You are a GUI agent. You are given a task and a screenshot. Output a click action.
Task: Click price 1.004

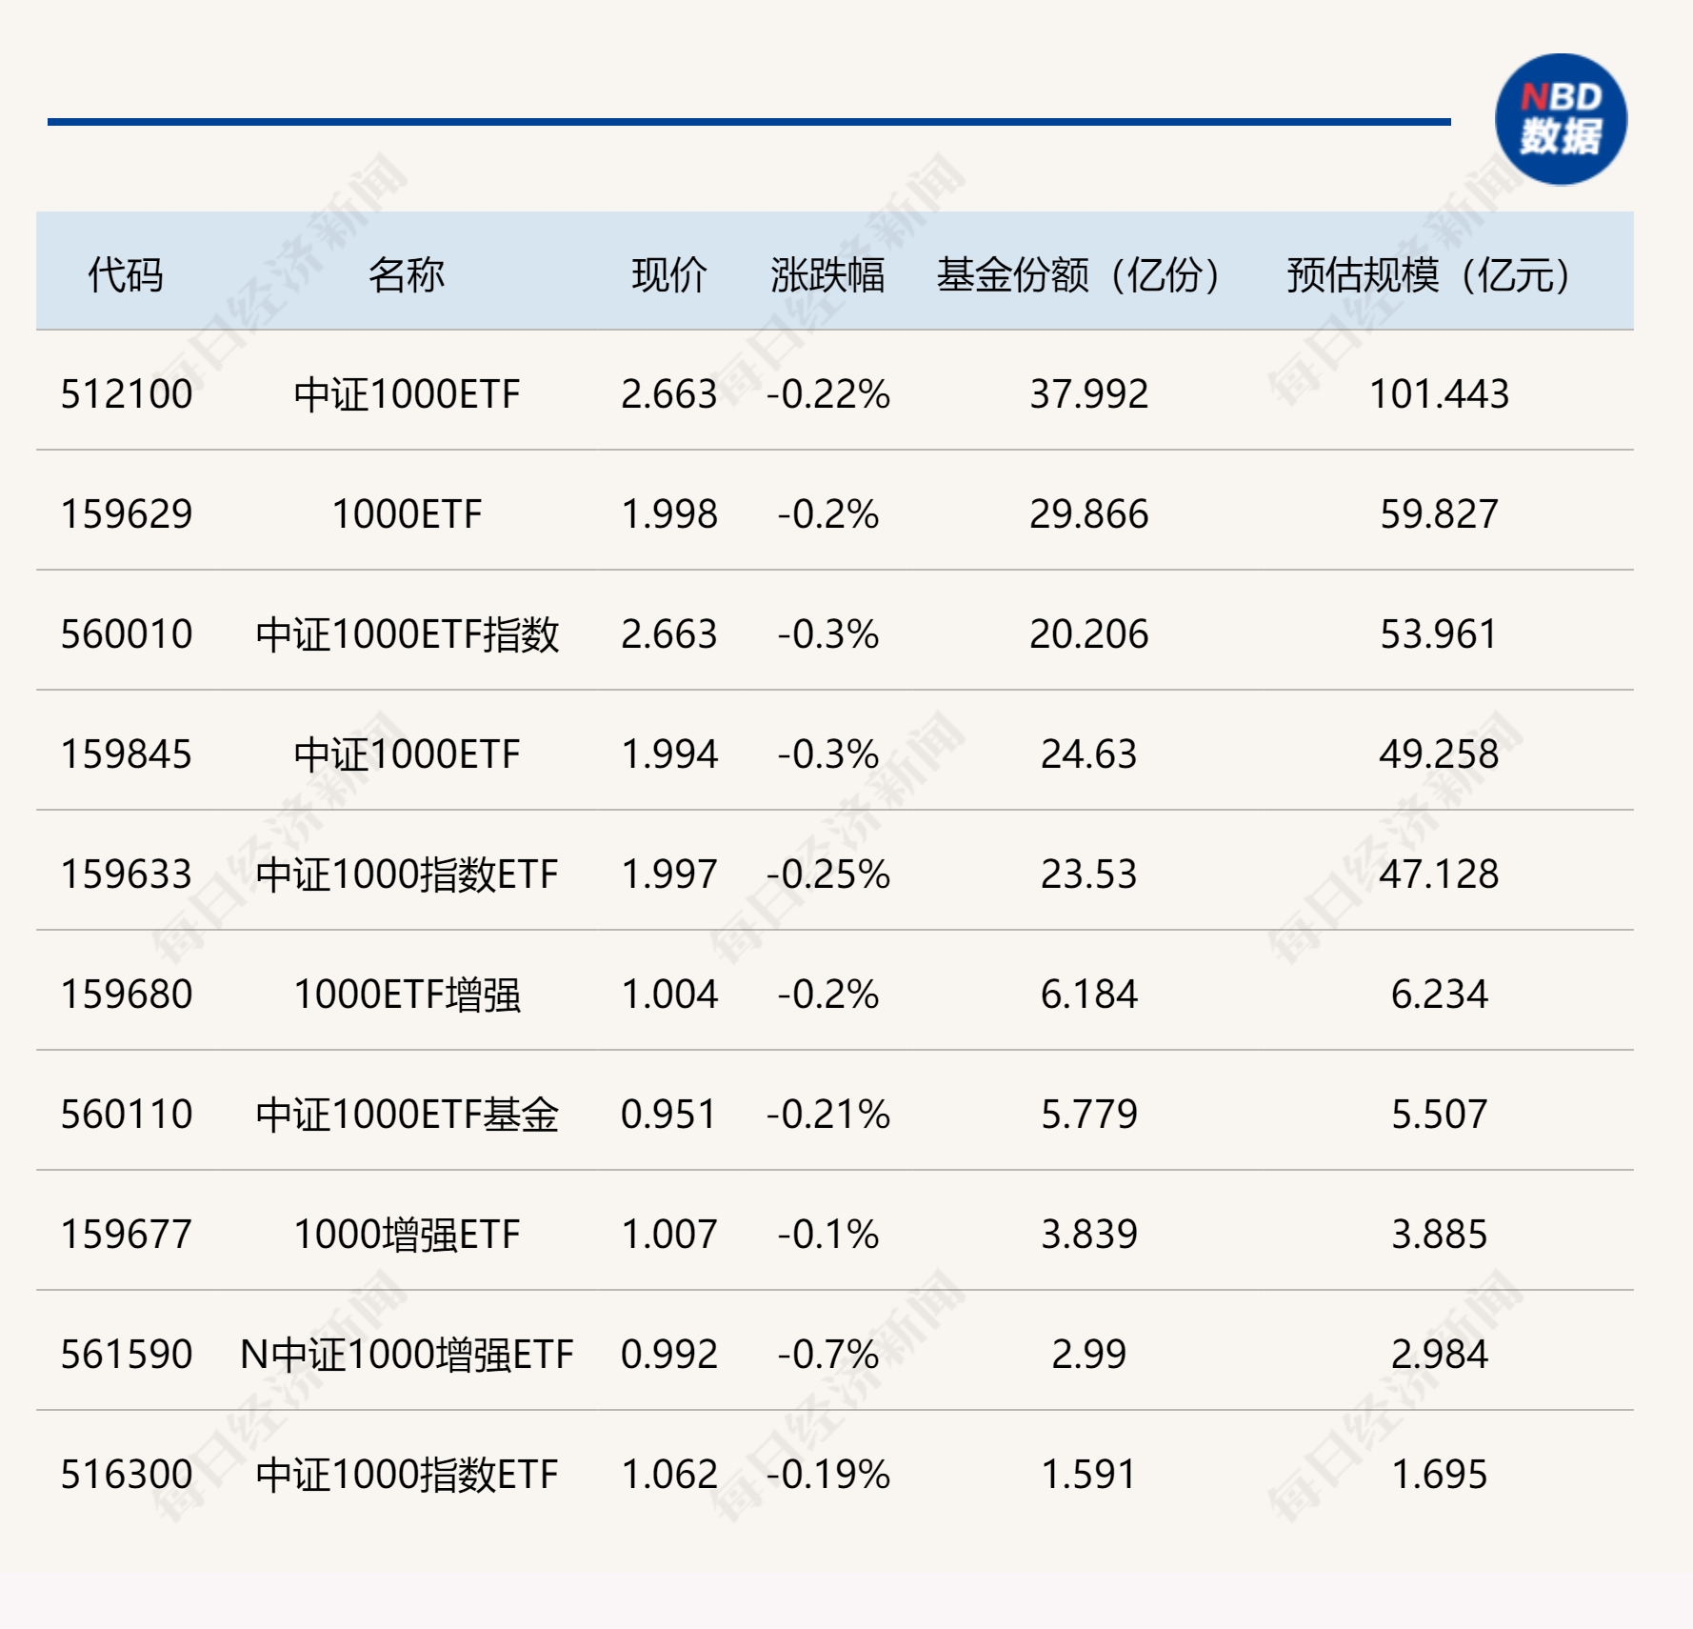click(x=669, y=995)
